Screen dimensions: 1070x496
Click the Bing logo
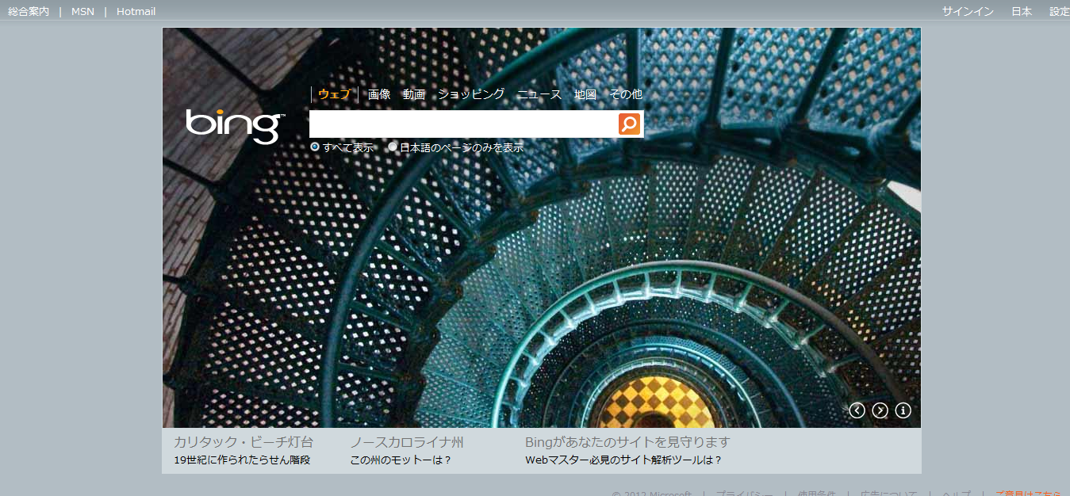pos(235,126)
